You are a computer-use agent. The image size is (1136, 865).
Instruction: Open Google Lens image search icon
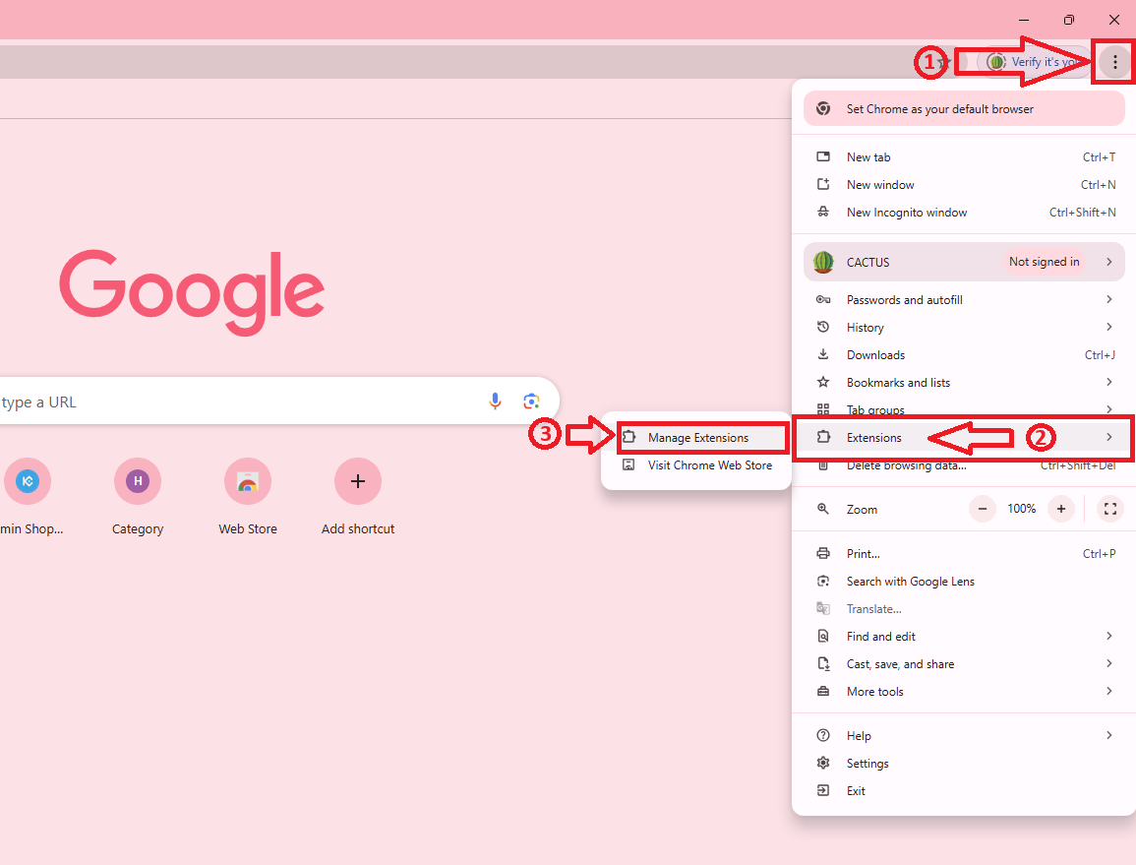pos(531,401)
